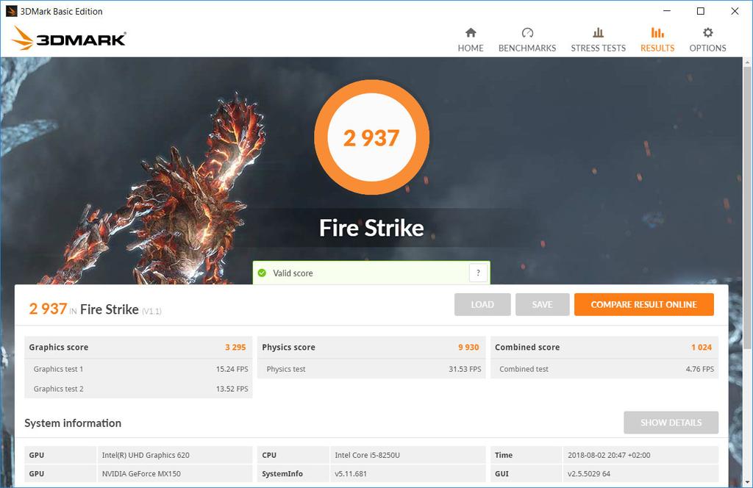Open Benchmarks via the gauge icon
Screen dimensions: 753x488
527,32
